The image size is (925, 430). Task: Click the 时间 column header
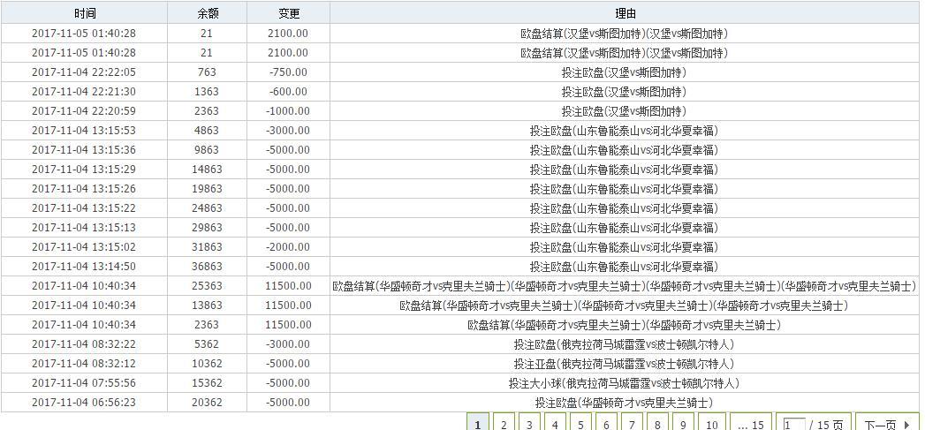click(84, 13)
